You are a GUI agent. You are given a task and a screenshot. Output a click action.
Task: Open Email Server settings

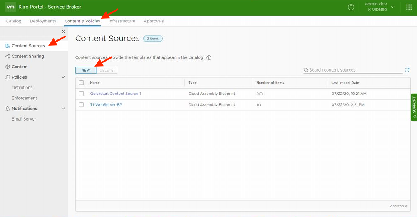[x=24, y=119]
